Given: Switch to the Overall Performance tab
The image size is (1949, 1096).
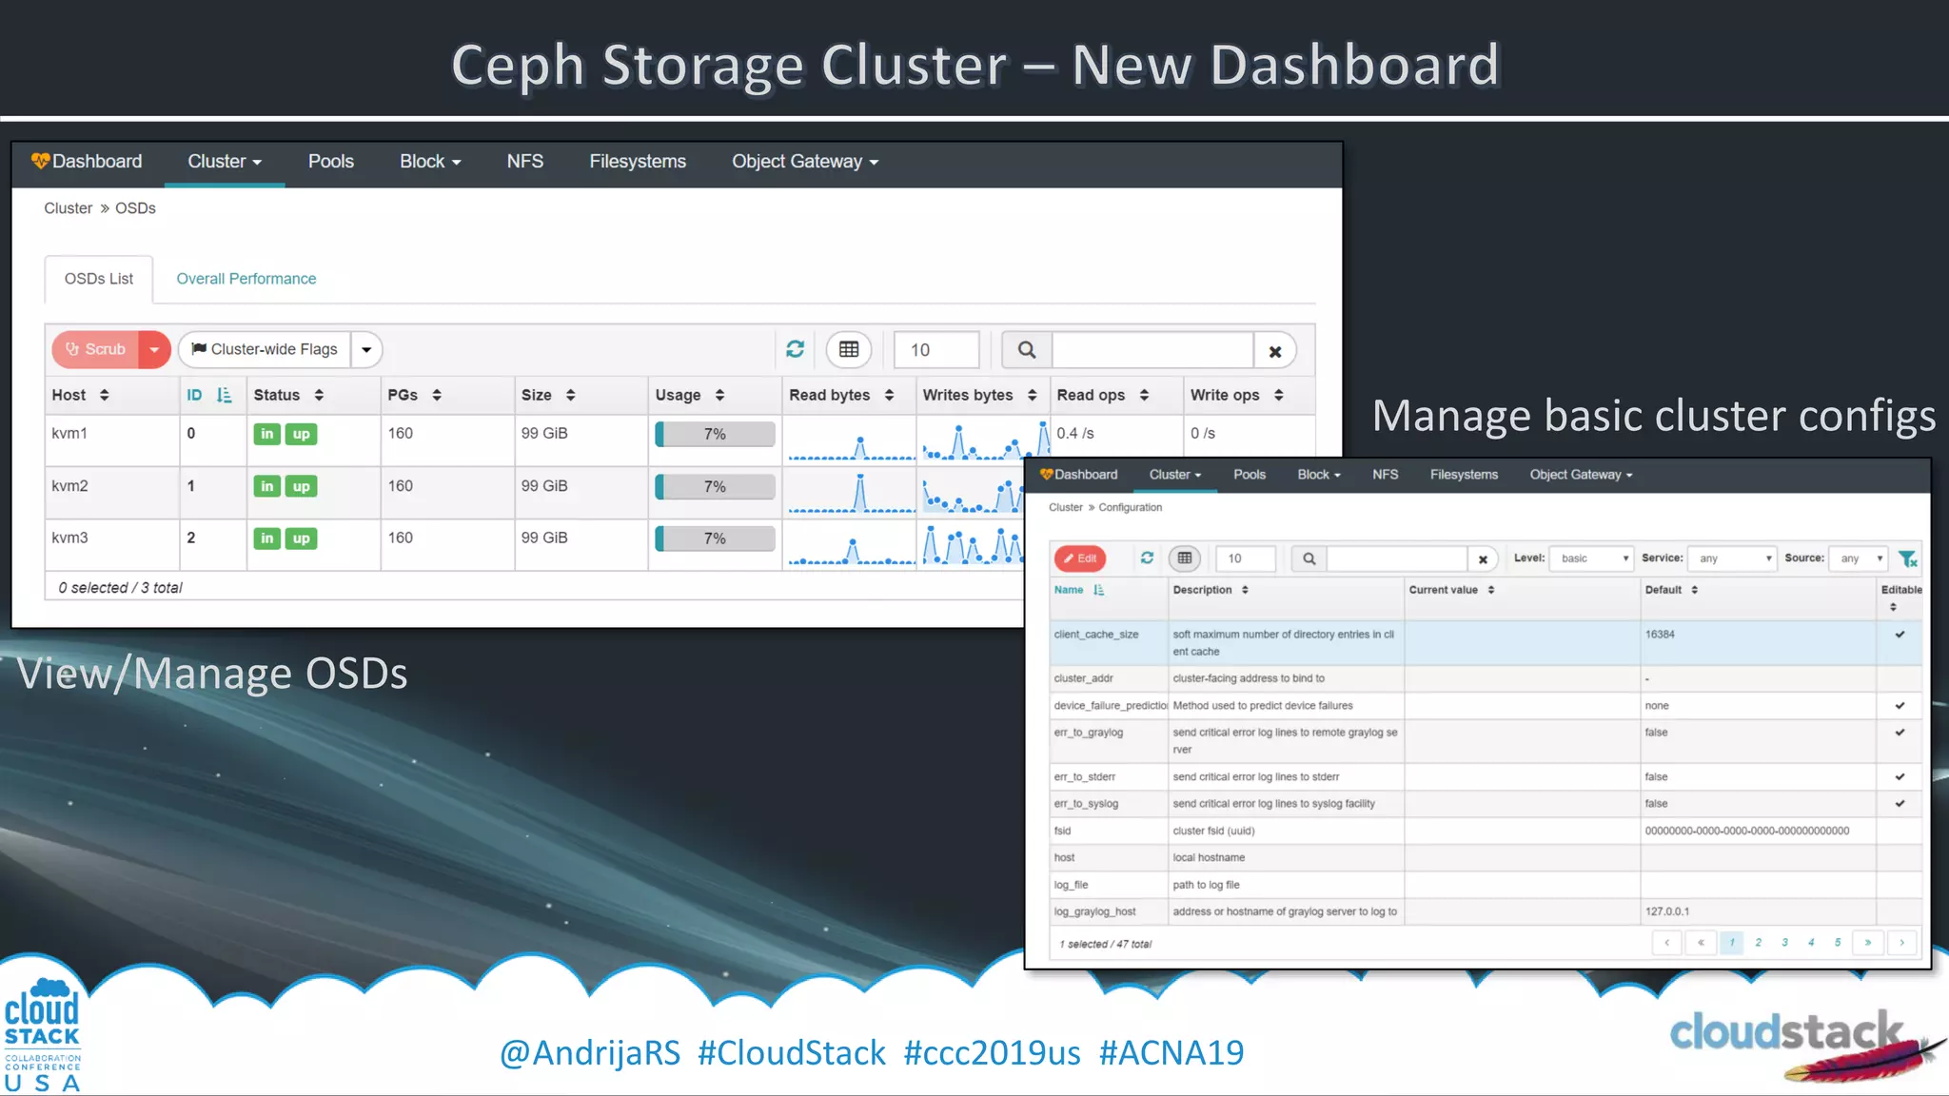Looking at the screenshot, I should 246,279.
